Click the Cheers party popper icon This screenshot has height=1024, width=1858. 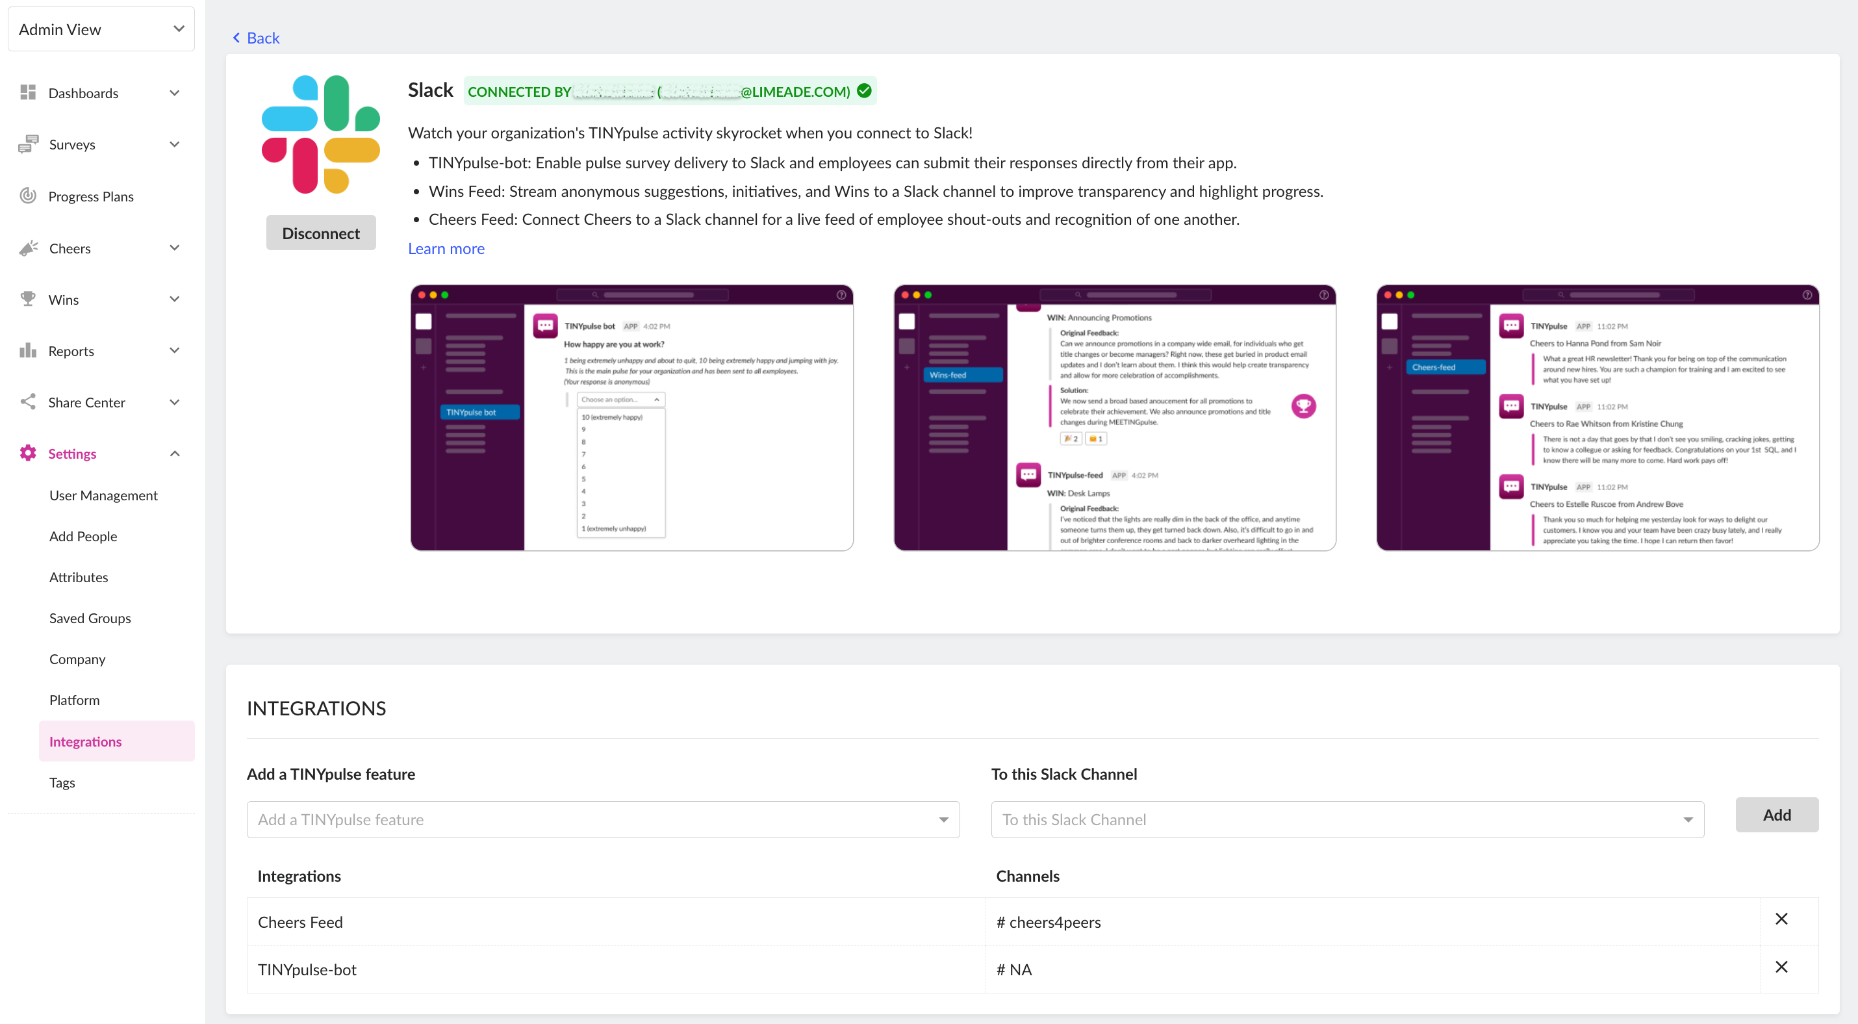coord(28,248)
